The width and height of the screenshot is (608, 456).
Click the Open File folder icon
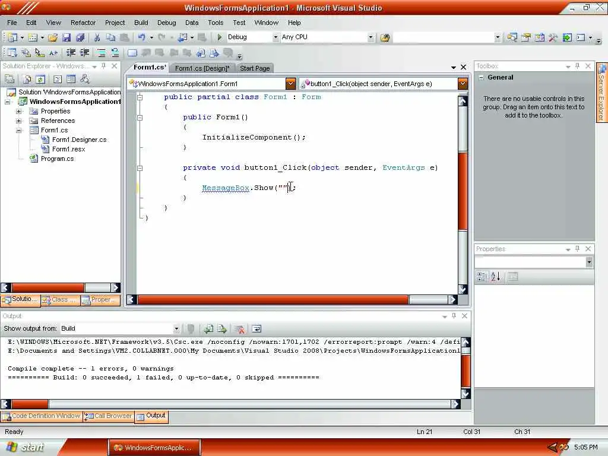(53, 37)
